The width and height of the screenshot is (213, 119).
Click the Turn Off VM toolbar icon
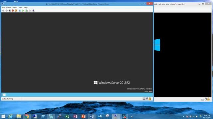coord(10,11)
